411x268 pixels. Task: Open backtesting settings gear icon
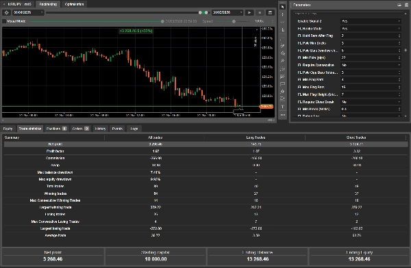(7, 12)
